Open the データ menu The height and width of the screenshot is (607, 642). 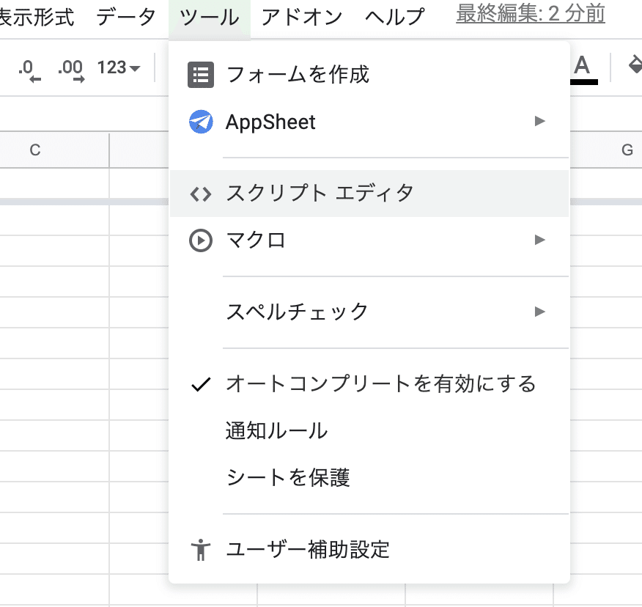[126, 16]
